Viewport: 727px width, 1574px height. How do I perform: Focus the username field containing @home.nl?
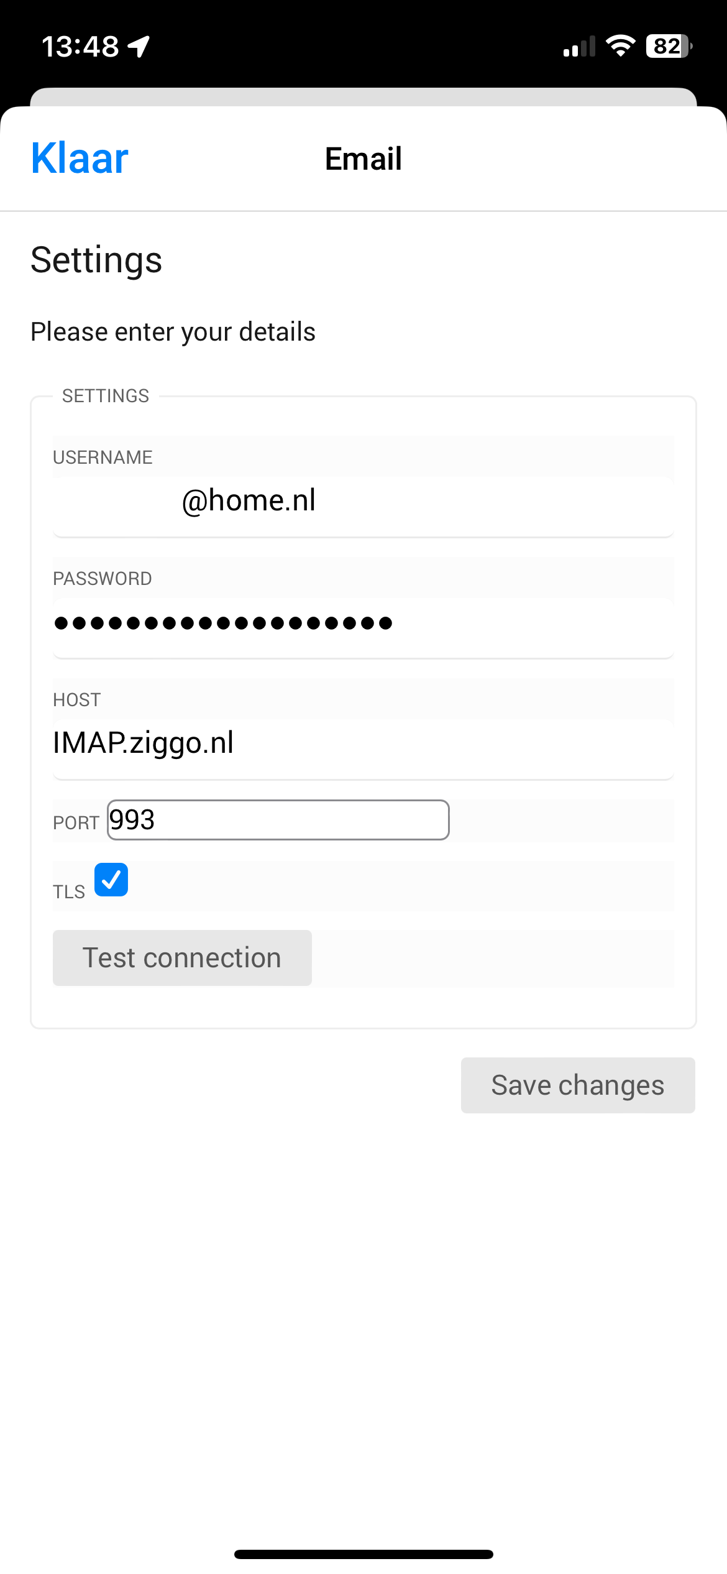click(x=363, y=501)
